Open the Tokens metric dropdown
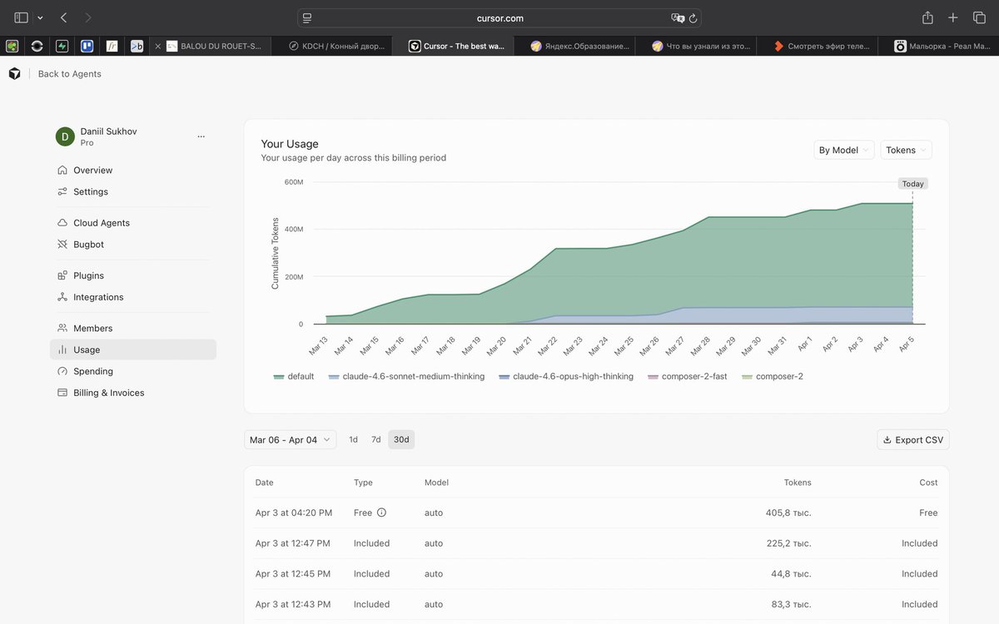This screenshot has width=999, height=624. point(906,150)
